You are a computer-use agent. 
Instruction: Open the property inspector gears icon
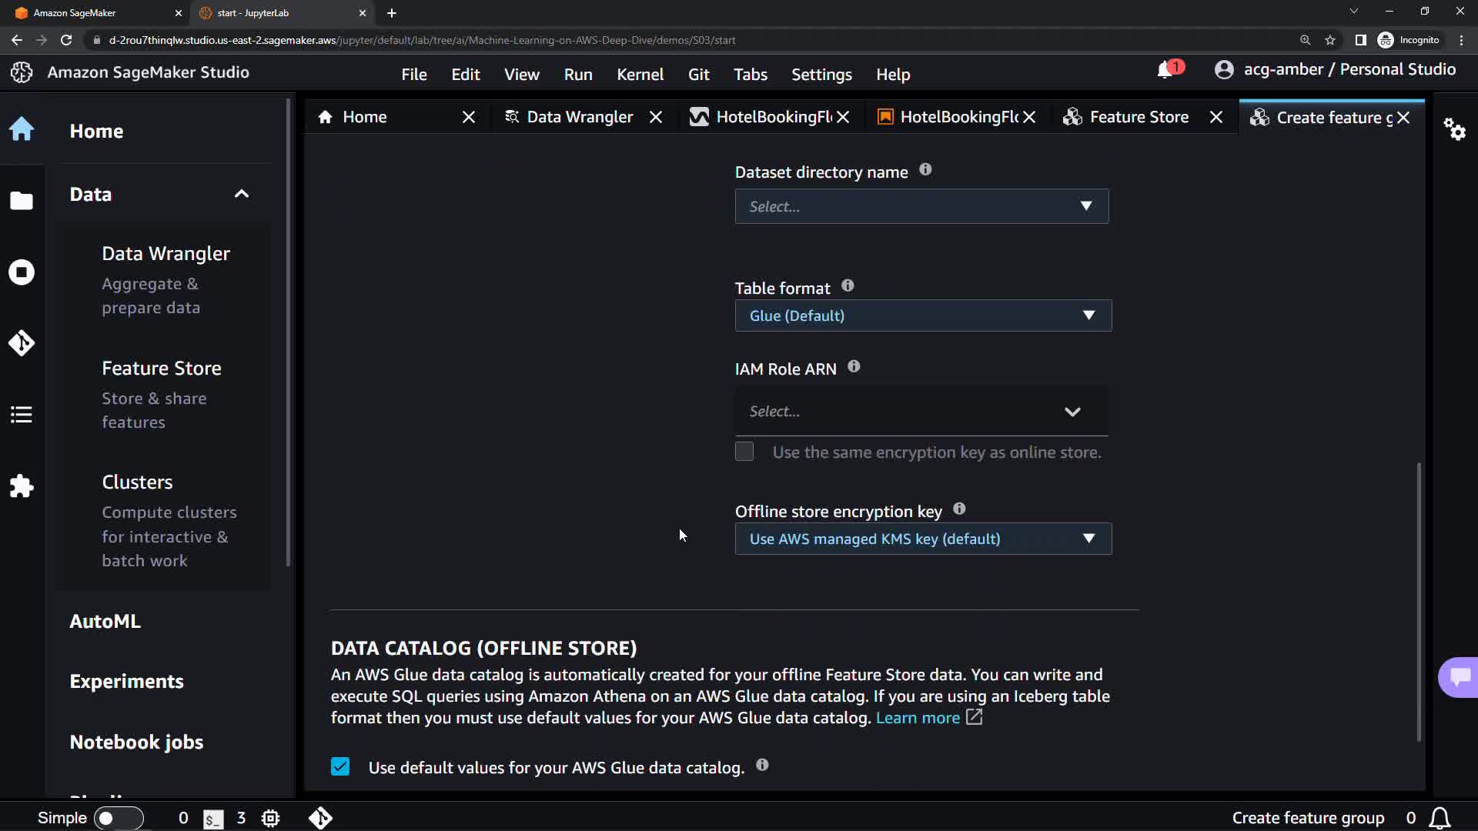[1454, 128]
